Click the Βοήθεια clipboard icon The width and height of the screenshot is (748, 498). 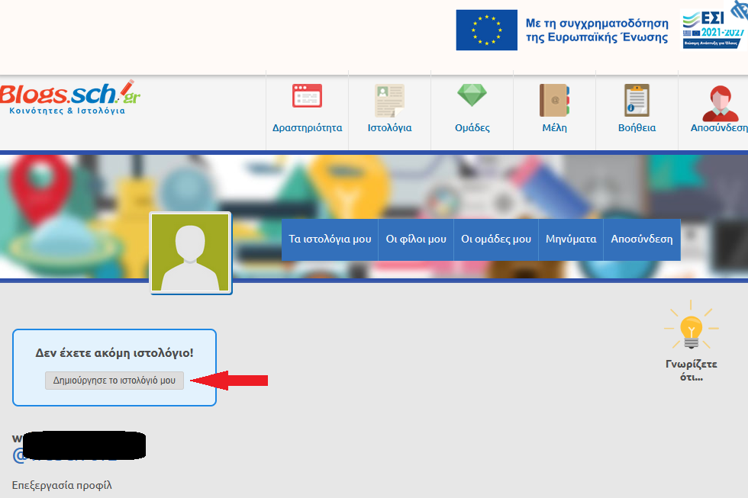point(637,100)
